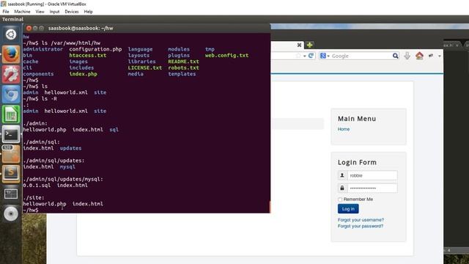Click the password field in Login Form

(372, 188)
